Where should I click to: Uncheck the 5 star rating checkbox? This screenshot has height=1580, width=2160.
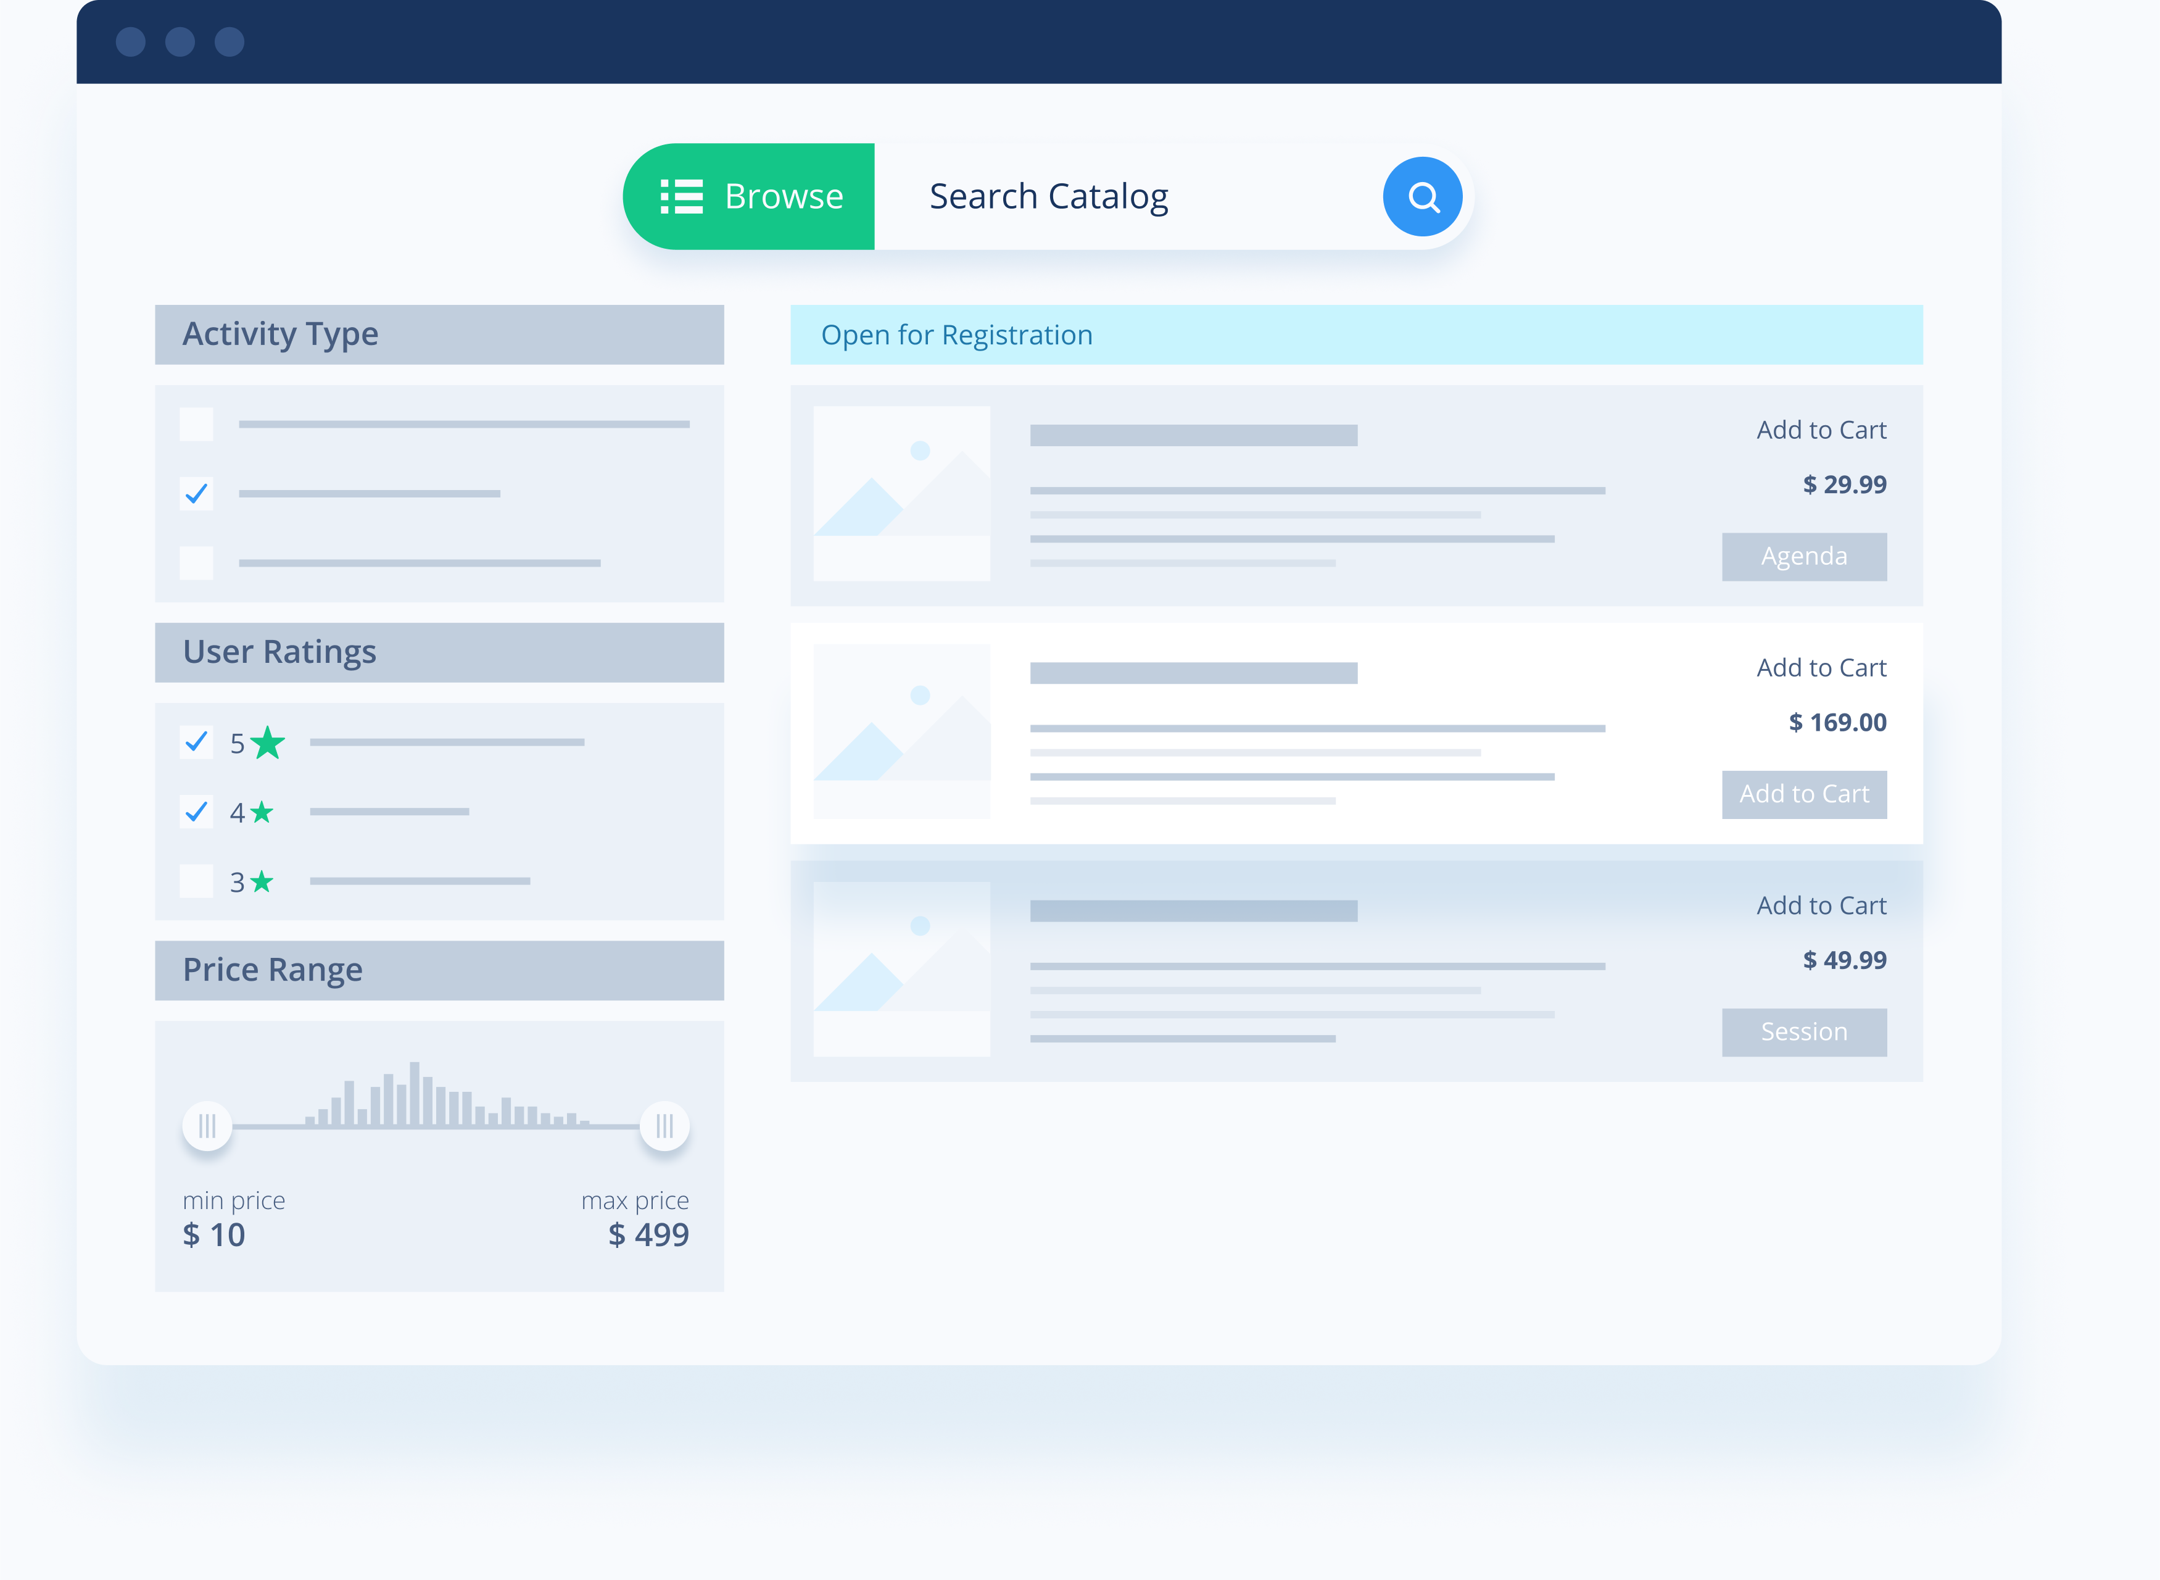coord(196,742)
